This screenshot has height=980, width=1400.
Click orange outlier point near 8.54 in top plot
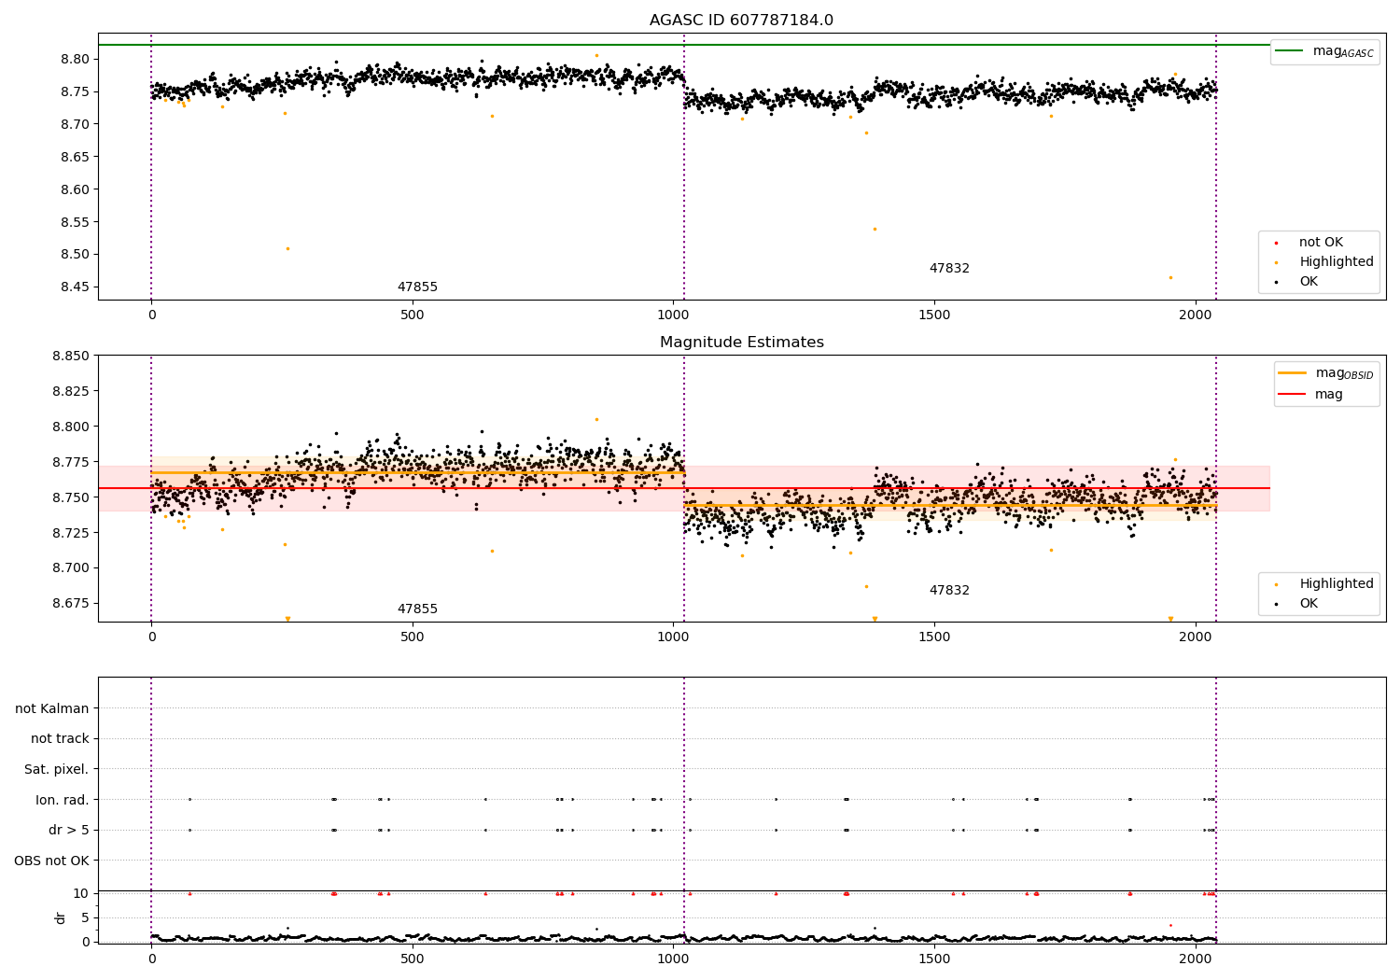click(875, 229)
